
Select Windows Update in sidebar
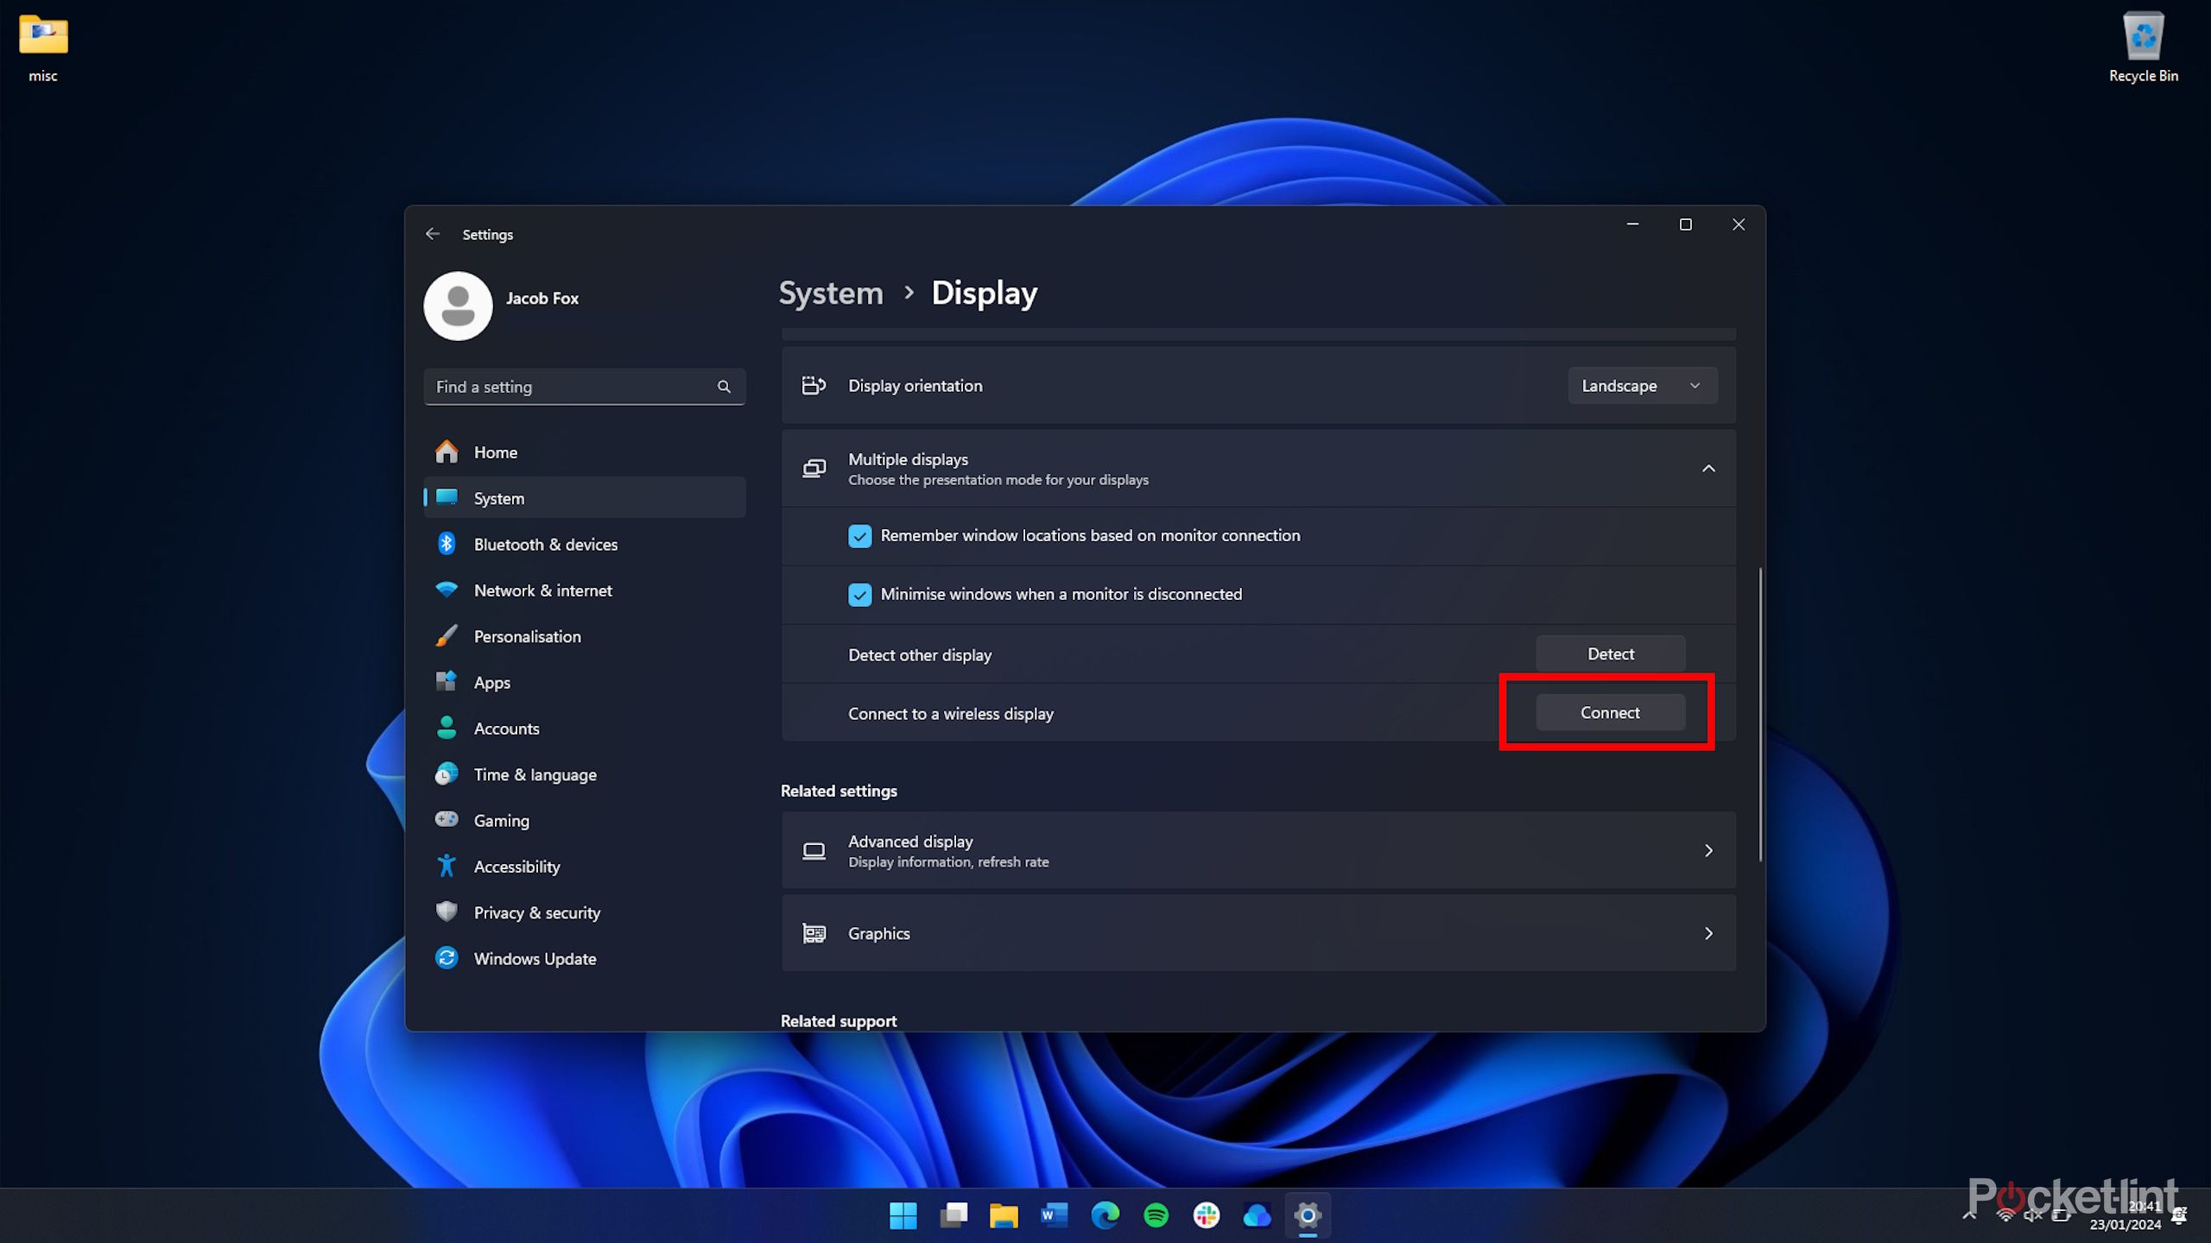tap(535, 959)
